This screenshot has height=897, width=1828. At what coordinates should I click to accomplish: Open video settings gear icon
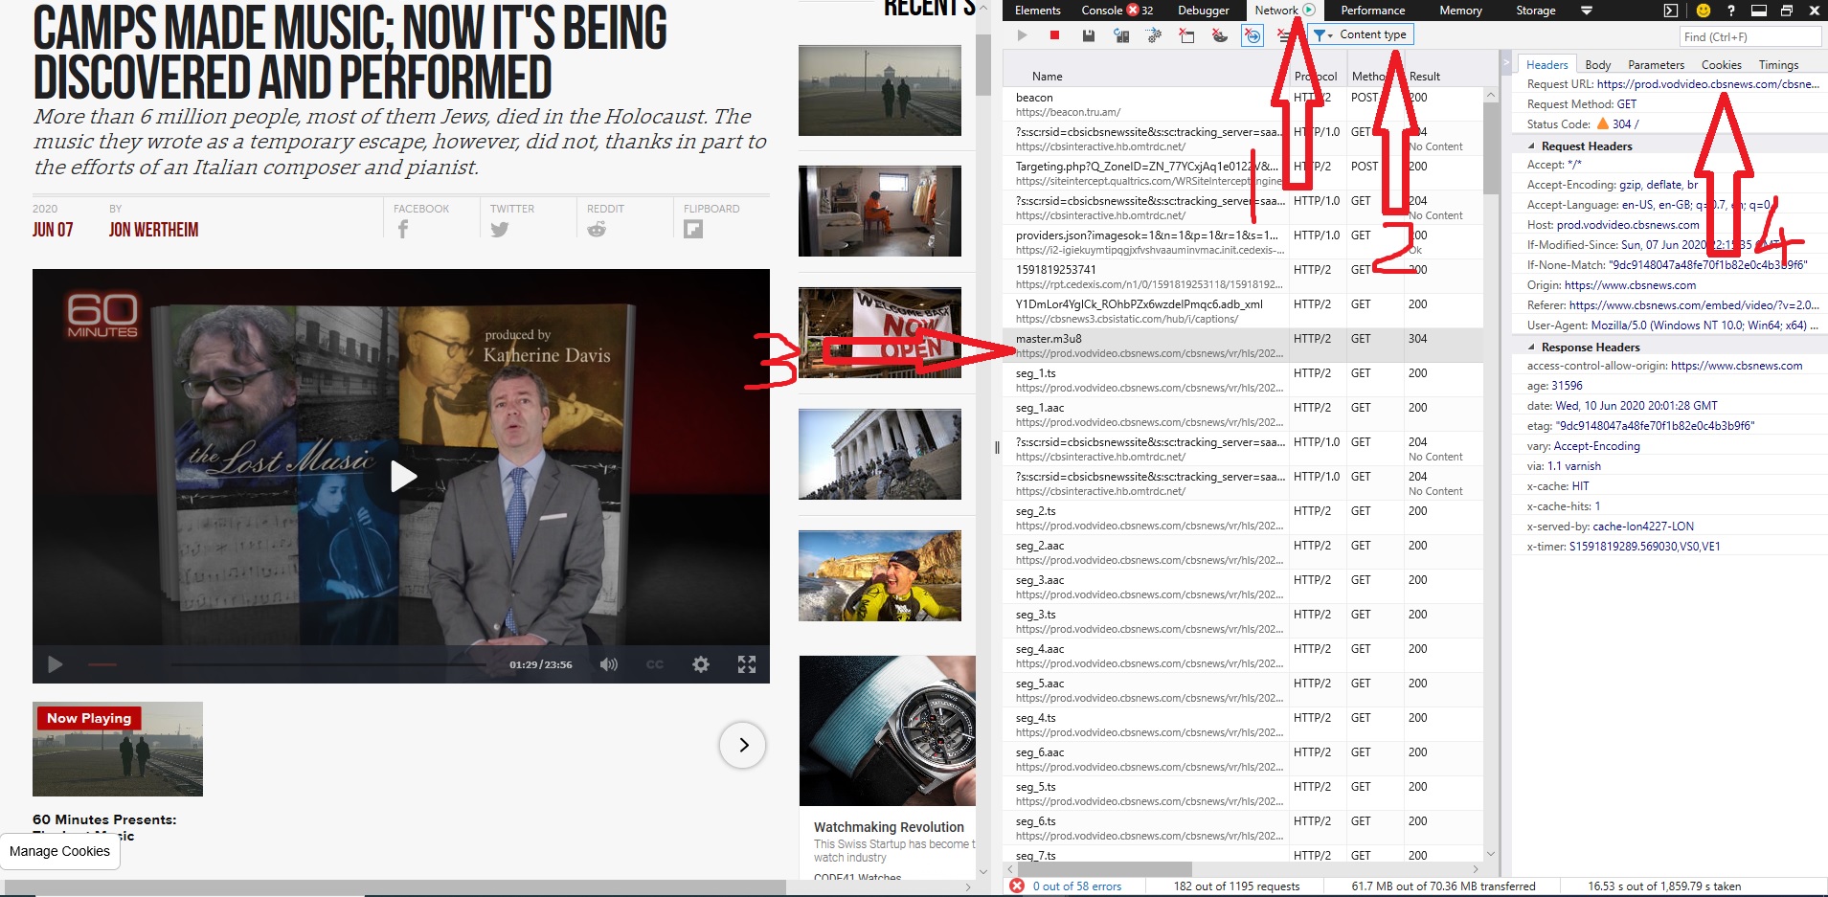(701, 664)
